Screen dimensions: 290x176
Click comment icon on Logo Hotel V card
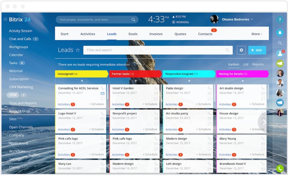tap(103, 124)
